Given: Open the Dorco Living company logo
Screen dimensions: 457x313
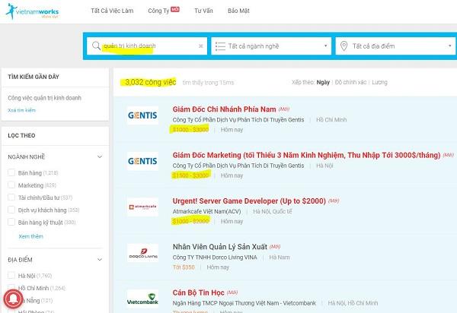Looking at the screenshot, I should pyautogui.click(x=142, y=253).
